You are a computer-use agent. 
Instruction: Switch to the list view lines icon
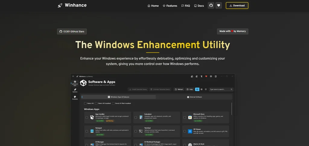[206, 89]
